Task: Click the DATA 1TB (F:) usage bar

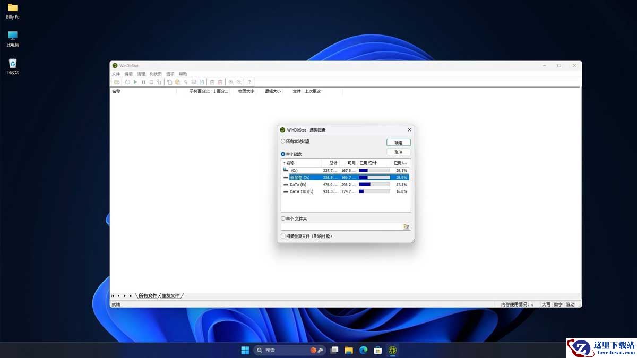Action: [374, 191]
